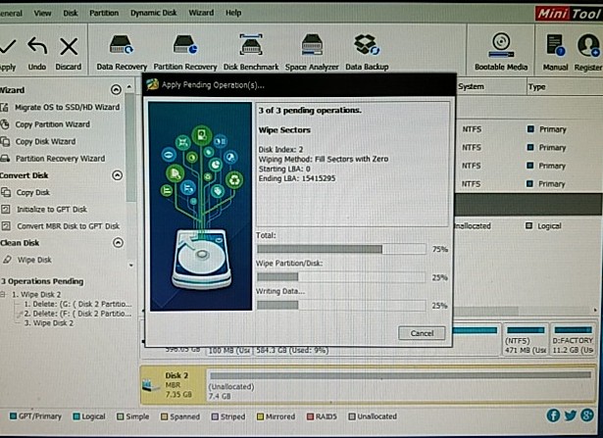Open Partition Recovery tool
Image resolution: width=603 pixels, height=438 pixels.
[x=185, y=47]
